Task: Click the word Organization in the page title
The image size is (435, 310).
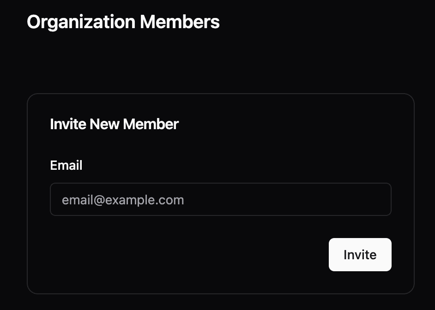Action: (x=81, y=22)
